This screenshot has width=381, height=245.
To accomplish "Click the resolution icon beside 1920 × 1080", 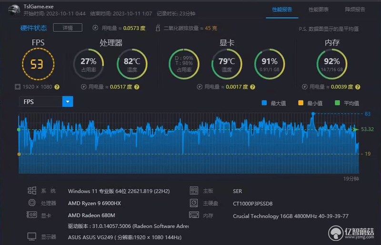I will click(x=18, y=87).
